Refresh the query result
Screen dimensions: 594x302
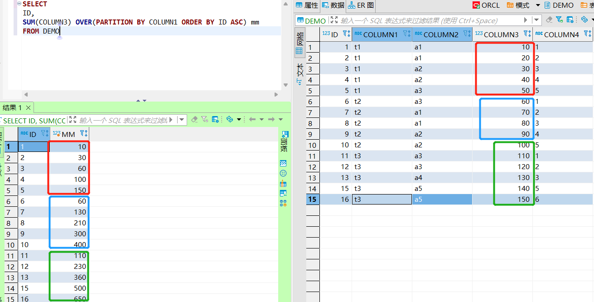[230, 119]
